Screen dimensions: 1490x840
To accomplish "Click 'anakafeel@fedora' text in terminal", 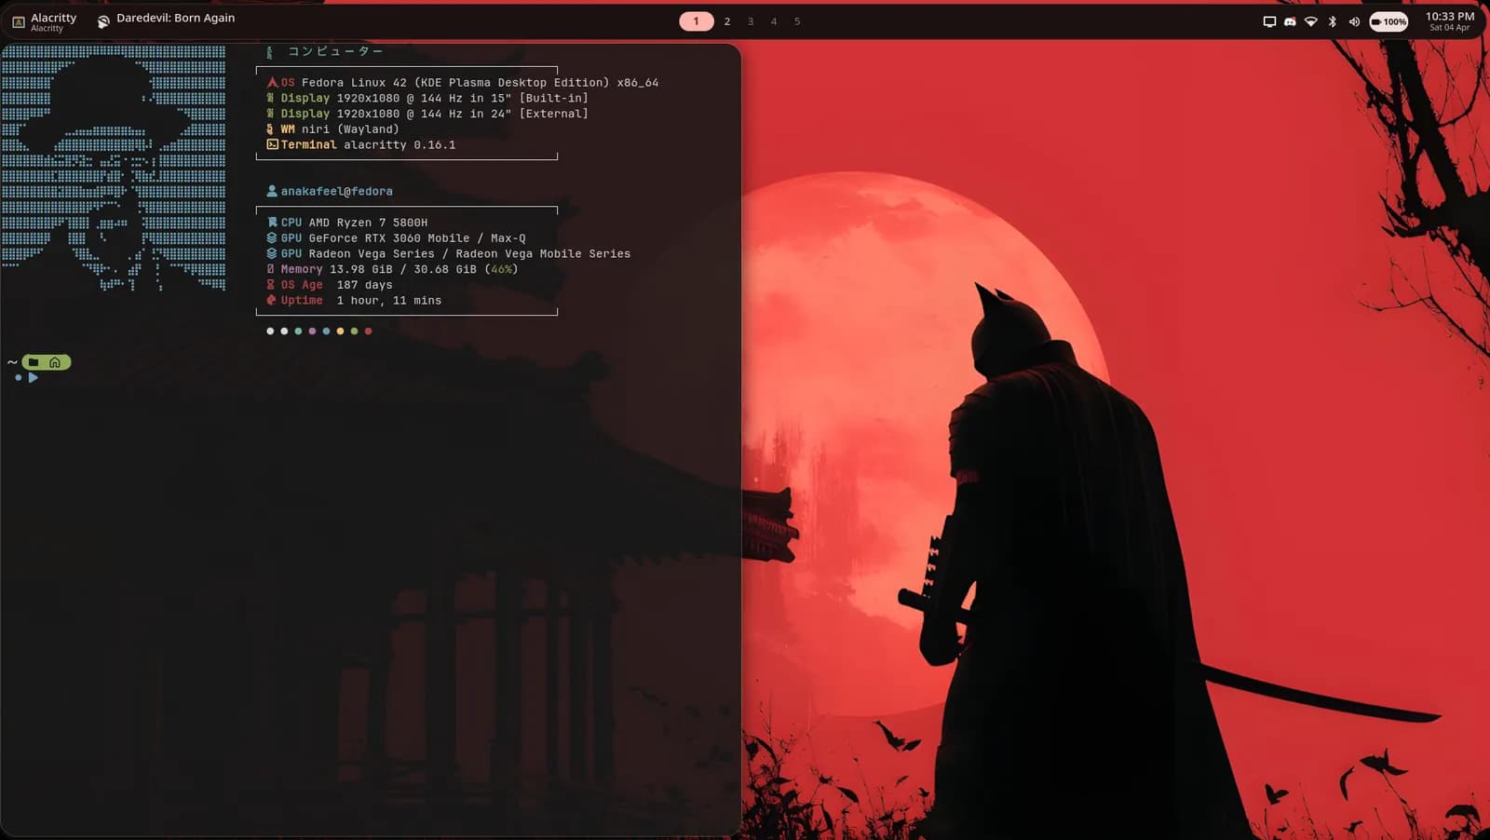I will click(337, 191).
